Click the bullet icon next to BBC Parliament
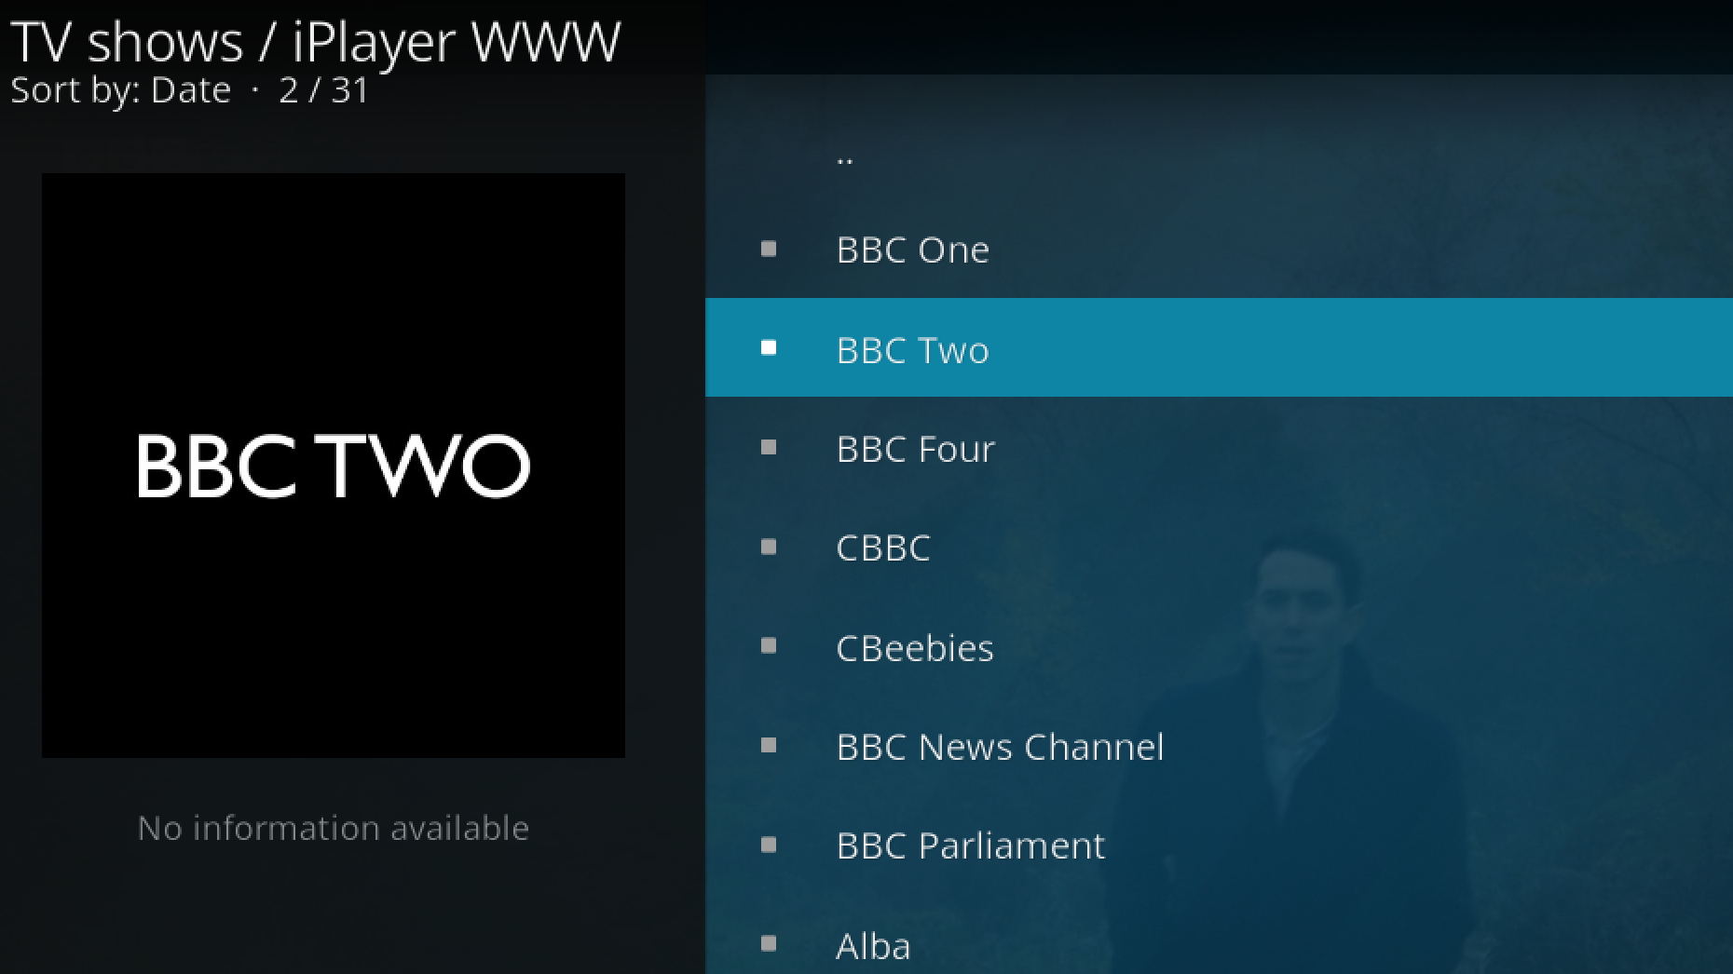Viewport: 1733px width, 974px height. tap(769, 845)
